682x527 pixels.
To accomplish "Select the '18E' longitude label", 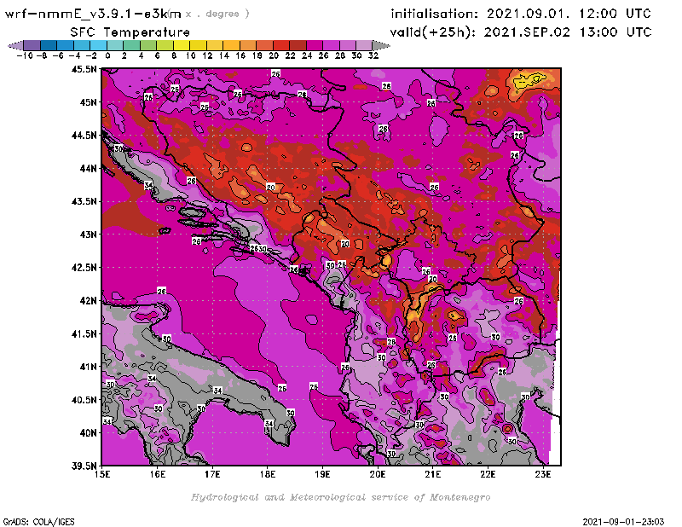I will 268,474.
